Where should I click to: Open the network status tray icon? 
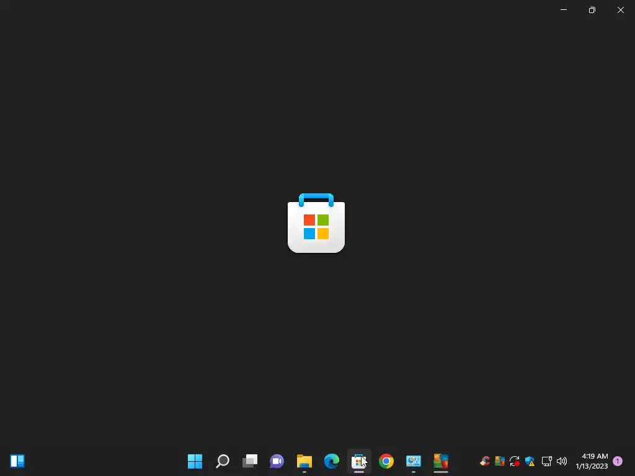[x=547, y=461]
